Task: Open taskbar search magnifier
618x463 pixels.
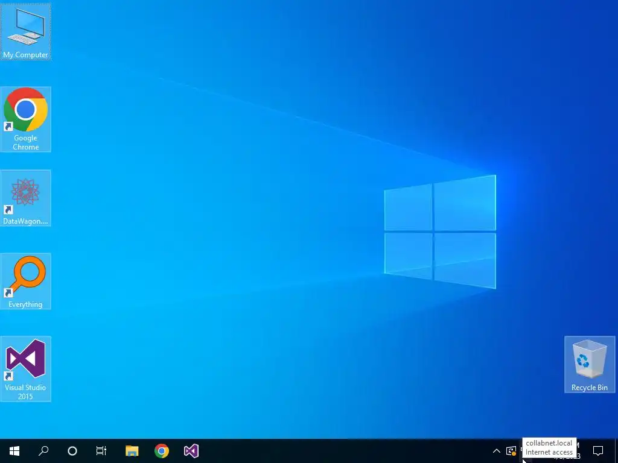Action: 43,451
